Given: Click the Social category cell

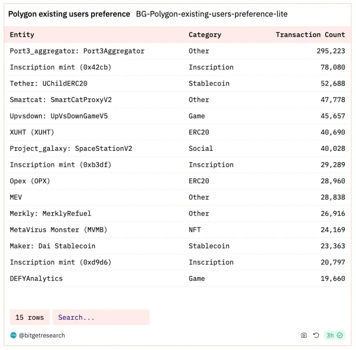Looking at the screenshot, I should tap(201, 148).
